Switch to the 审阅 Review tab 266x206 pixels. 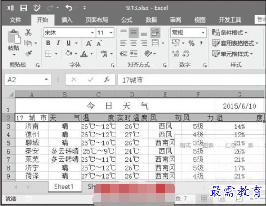click(x=175, y=20)
